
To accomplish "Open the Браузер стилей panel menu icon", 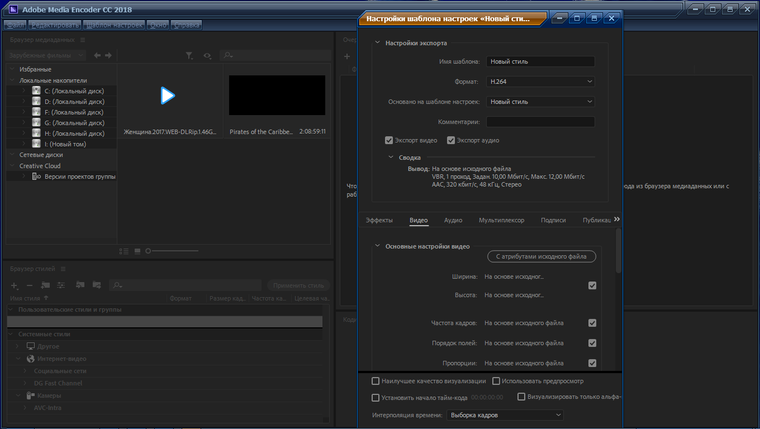I will click(x=63, y=269).
